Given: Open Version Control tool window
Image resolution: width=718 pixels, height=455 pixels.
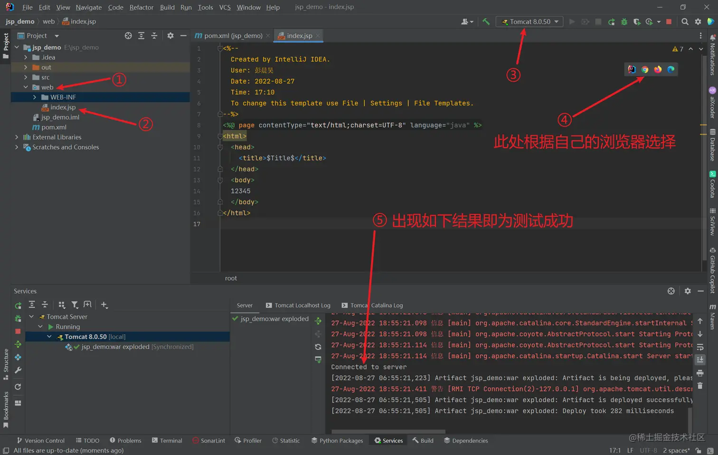Looking at the screenshot, I should coord(41,441).
